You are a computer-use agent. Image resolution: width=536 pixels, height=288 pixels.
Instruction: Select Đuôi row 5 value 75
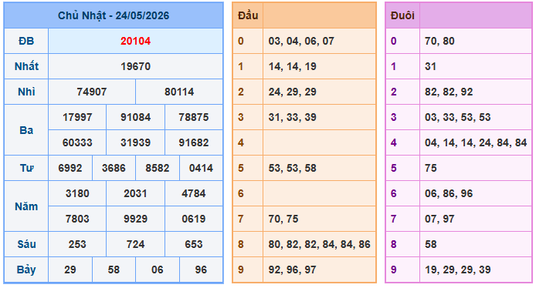coord(431,168)
